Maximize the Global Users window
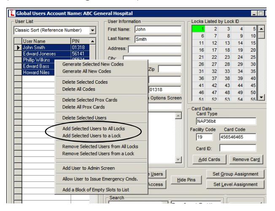The image size is (275, 211). (261, 13)
